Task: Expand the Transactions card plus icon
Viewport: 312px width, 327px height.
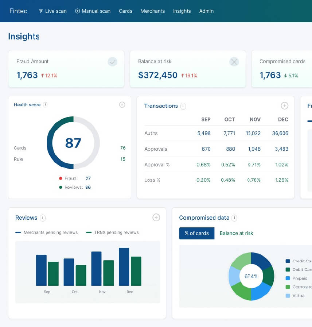Action: point(285,106)
